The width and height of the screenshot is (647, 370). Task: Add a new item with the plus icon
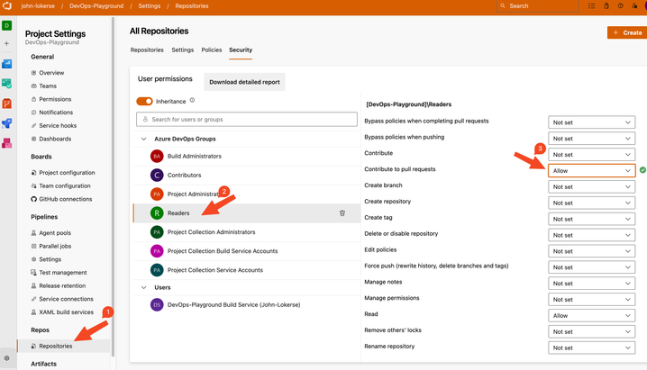tap(6, 43)
